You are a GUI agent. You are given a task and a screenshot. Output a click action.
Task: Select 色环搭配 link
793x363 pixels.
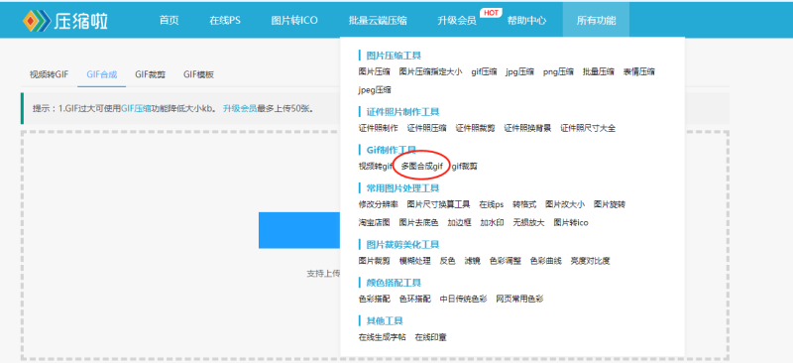click(415, 299)
